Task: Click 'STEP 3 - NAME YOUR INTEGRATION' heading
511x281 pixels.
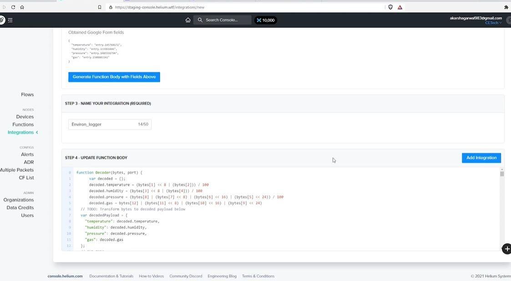Action: click(108, 104)
